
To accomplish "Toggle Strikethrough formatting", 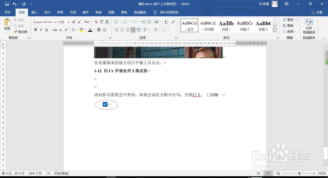I will coord(55,30).
